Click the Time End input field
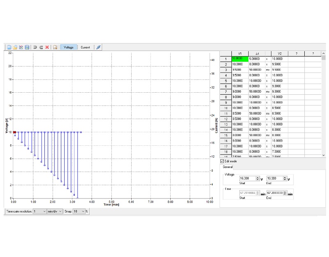This screenshot has width=329, height=257. coord(278,192)
